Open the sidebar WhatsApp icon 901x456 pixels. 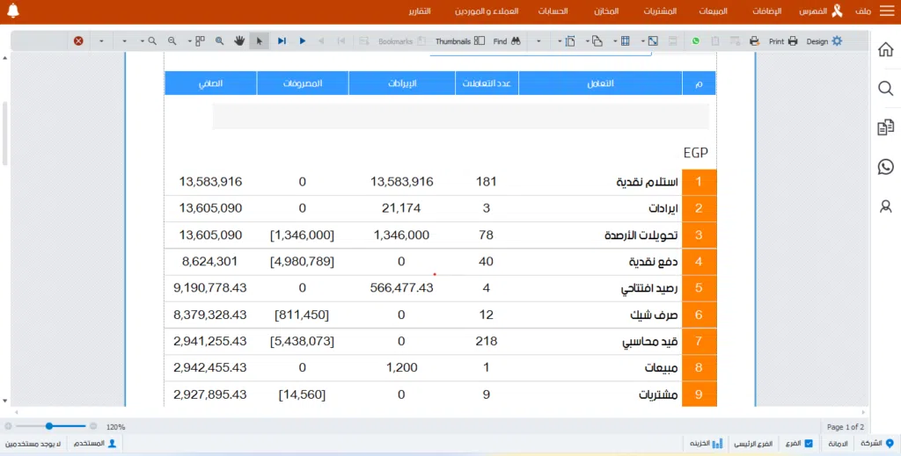pyautogui.click(x=885, y=167)
